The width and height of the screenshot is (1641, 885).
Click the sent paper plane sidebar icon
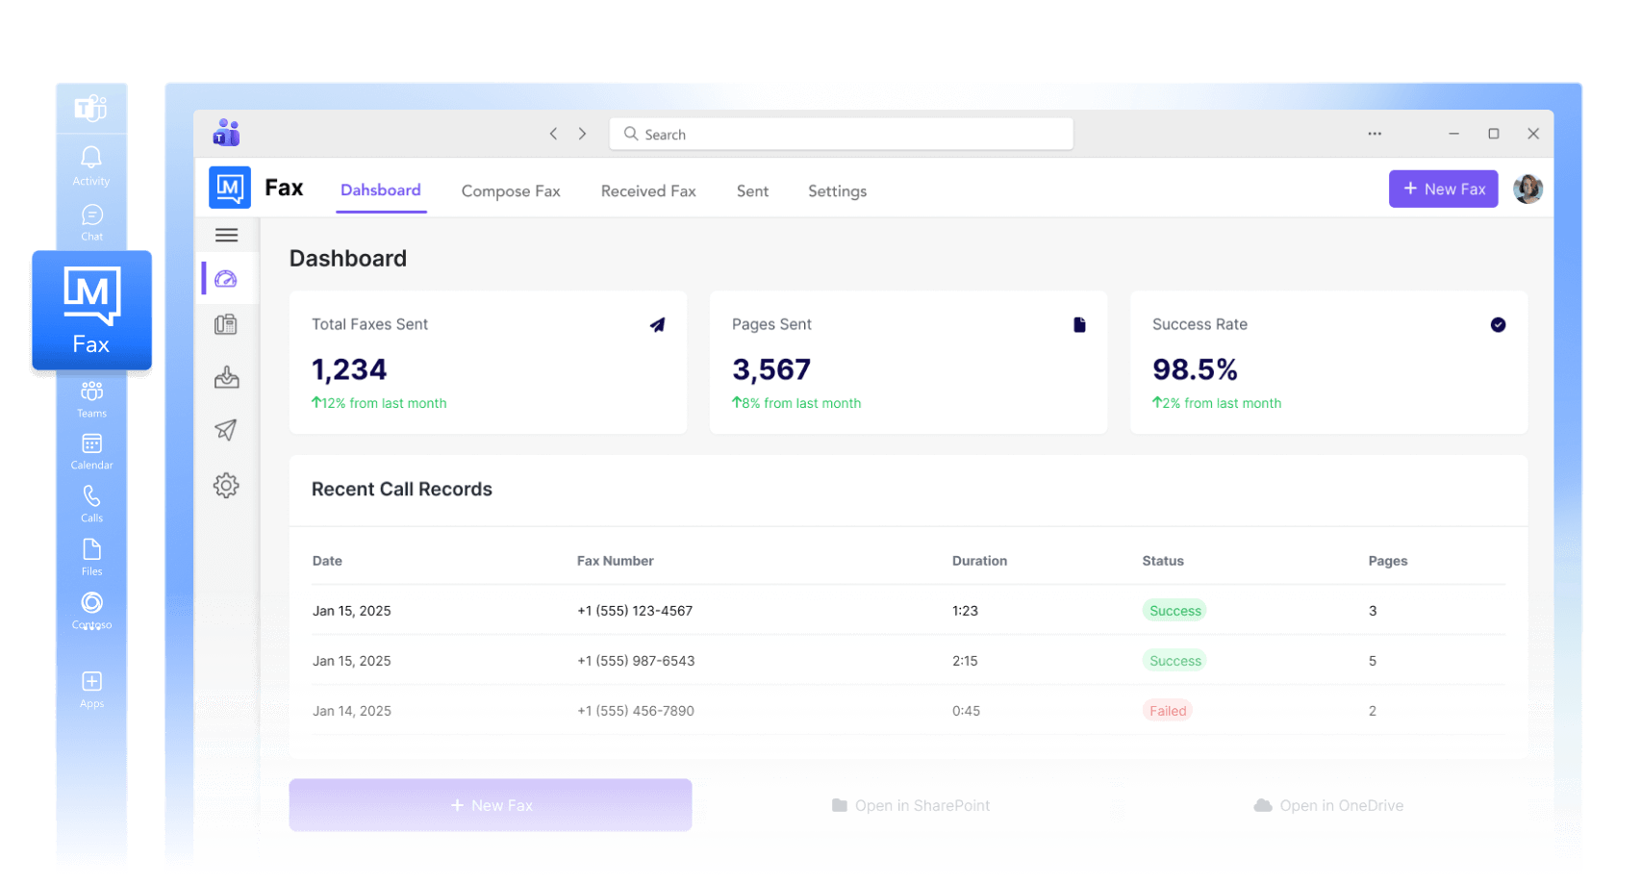point(226,430)
